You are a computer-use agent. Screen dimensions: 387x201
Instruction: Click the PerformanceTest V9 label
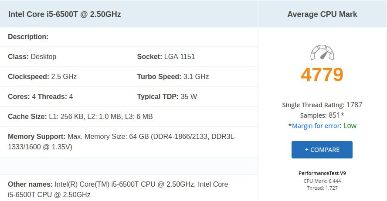(x=322, y=173)
